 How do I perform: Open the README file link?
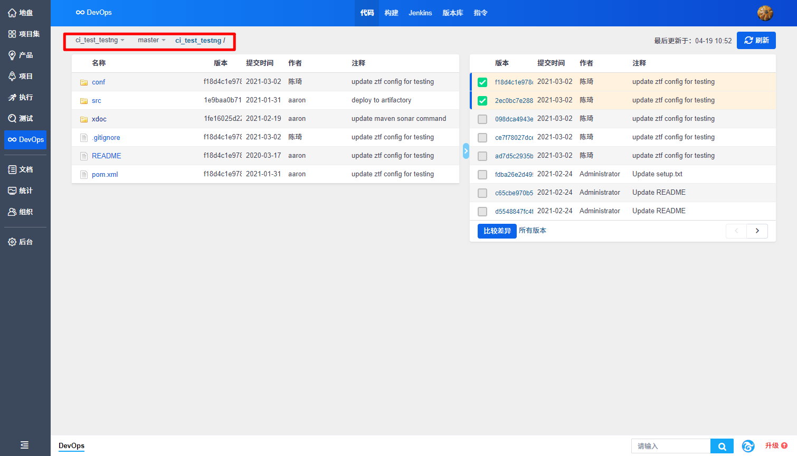point(106,156)
